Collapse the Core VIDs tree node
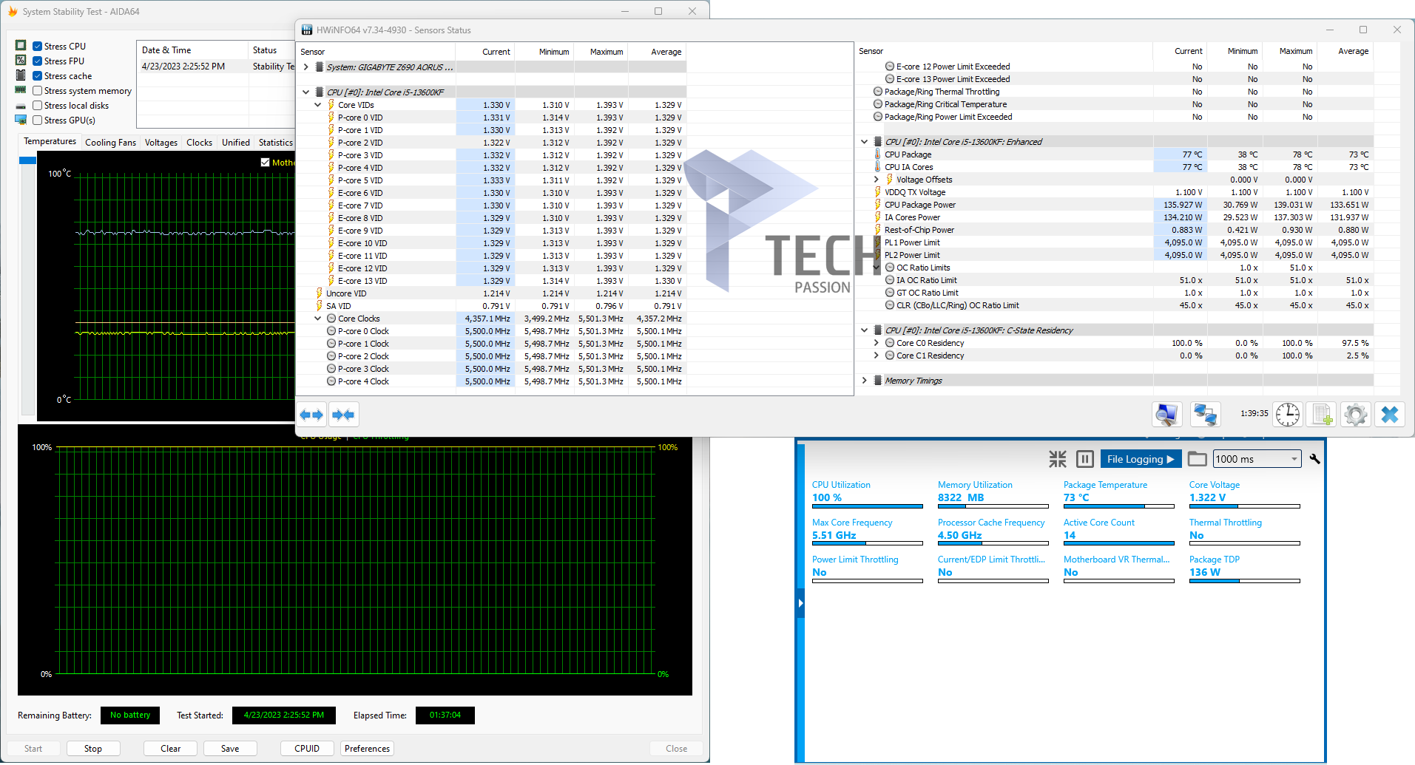The height and width of the screenshot is (765, 1415). tap(318, 105)
